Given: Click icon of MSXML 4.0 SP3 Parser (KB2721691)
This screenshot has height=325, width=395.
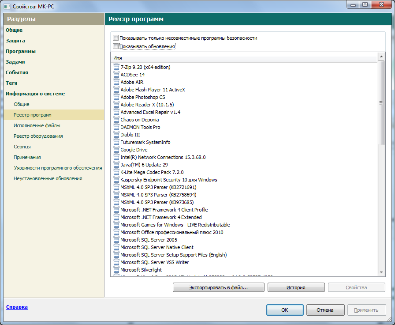Looking at the screenshot, I should [x=116, y=187].
